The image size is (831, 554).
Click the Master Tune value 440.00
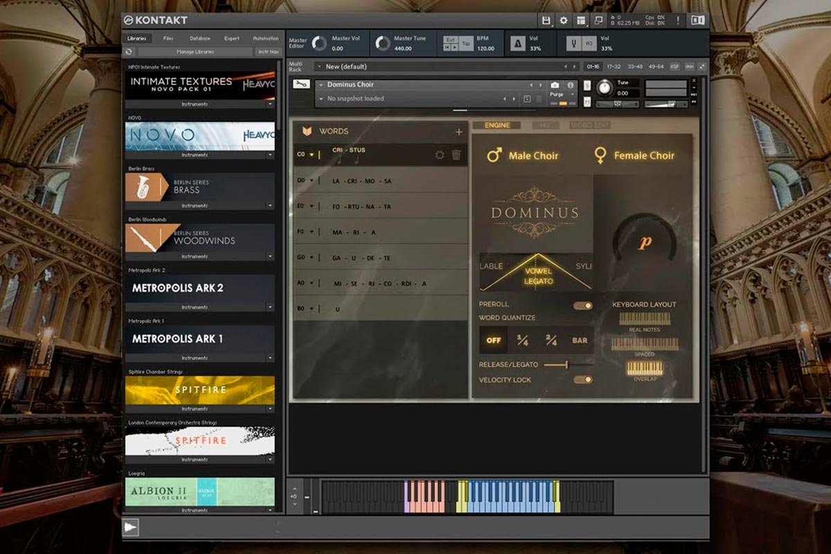pos(403,48)
